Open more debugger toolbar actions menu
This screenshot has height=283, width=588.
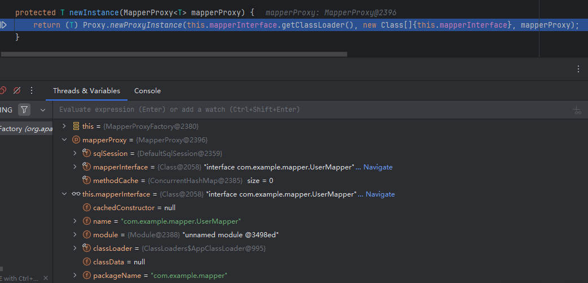32,90
